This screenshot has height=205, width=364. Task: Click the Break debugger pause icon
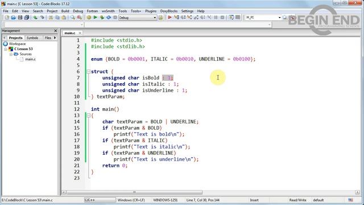pos(216,18)
